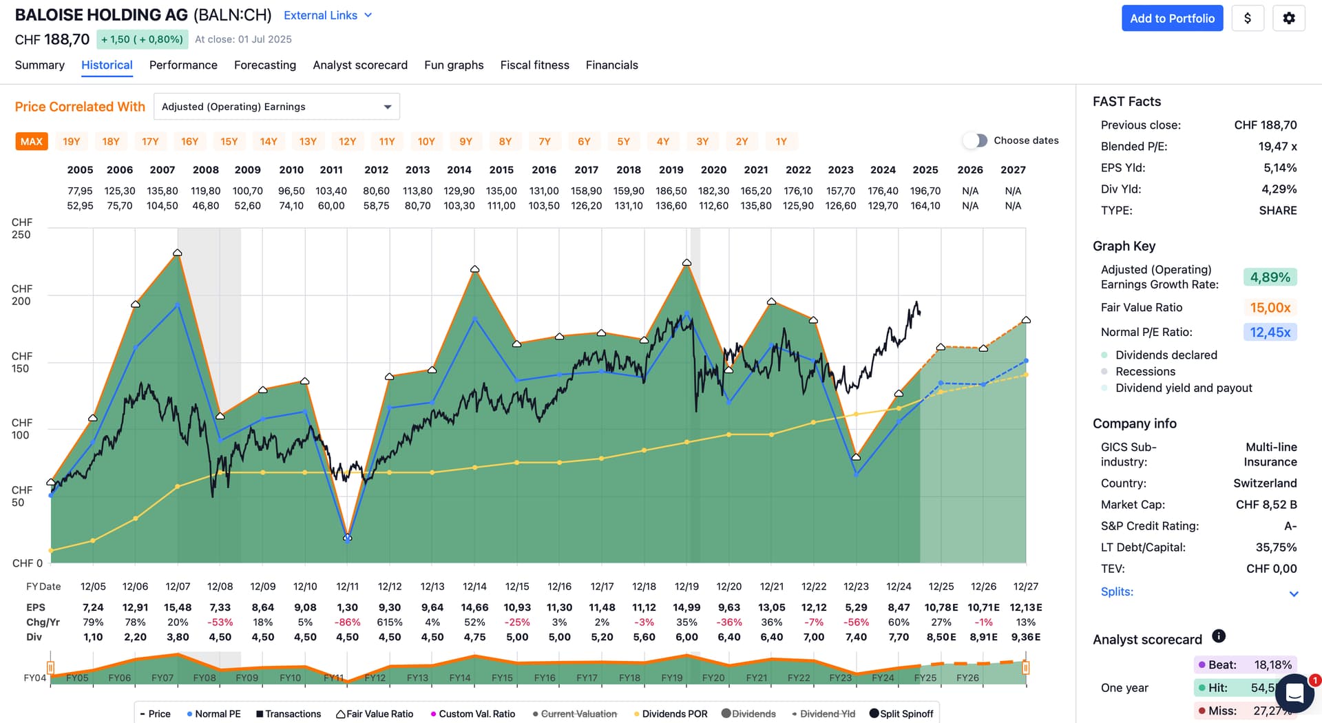The width and height of the screenshot is (1322, 723).
Task: Enable Dividend Yld legend item
Action: click(823, 714)
